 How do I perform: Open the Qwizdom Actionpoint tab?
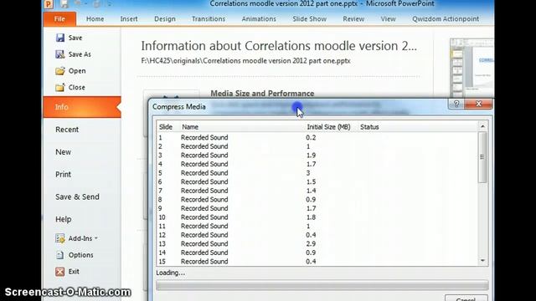click(x=446, y=19)
